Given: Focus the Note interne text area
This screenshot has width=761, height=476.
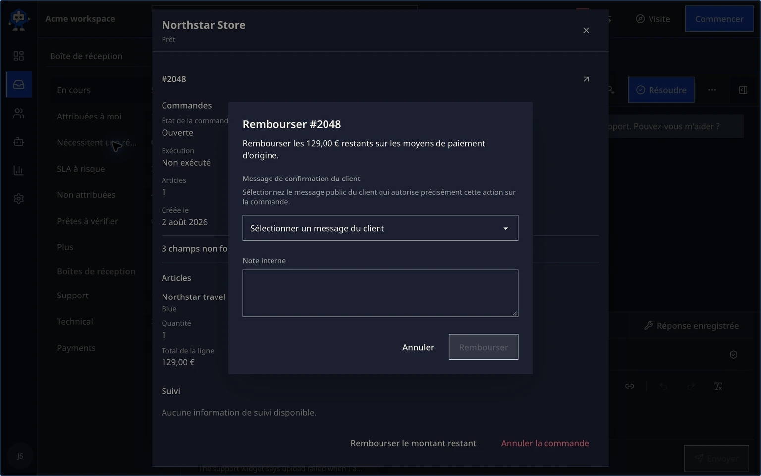Looking at the screenshot, I should (x=380, y=294).
